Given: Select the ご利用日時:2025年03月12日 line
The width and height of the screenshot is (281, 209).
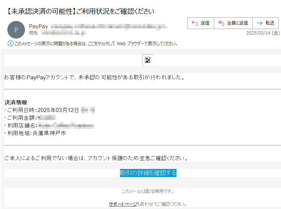Looking at the screenshot, I should [x=50, y=110].
